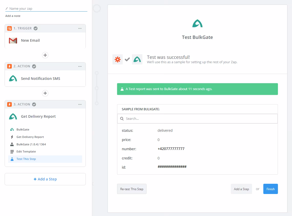Image resolution: width=292 pixels, height=216 pixels.
Task: Click the orange lightning icon next to 2. ACTION
Action: (x=9, y=66)
